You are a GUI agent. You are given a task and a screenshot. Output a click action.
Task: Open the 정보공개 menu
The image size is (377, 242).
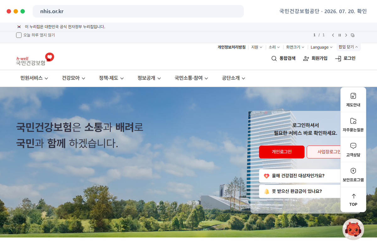coord(149,78)
